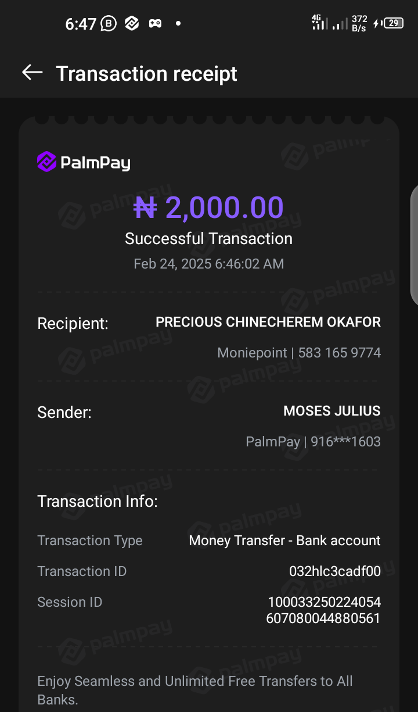Tap the B notification icon in status bar
Screen dimensions: 418x712
click(109, 24)
